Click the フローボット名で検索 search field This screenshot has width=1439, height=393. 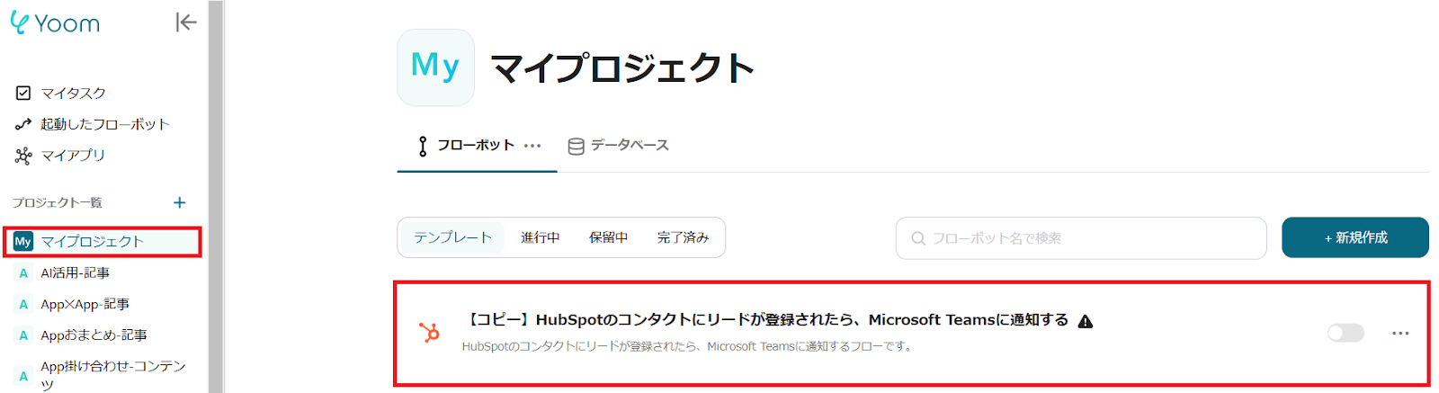click(x=1081, y=238)
